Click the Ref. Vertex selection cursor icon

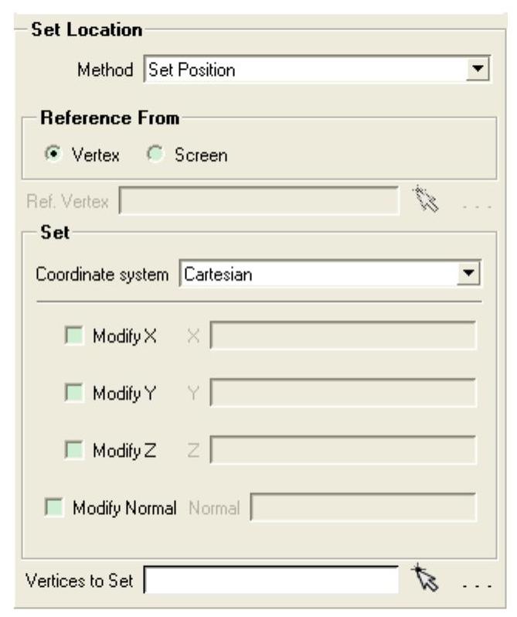(425, 199)
